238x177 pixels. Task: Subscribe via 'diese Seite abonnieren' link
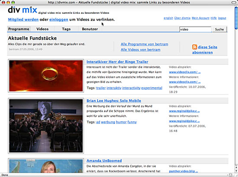point(205,50)
